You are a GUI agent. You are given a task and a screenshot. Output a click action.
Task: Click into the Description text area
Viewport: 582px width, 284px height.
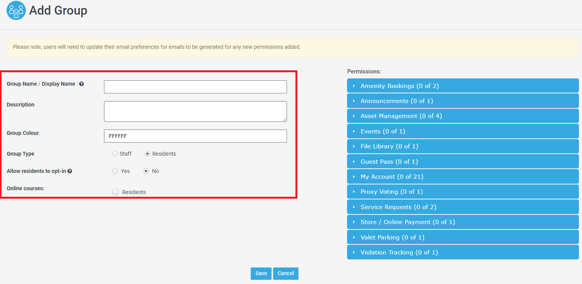[x=195, y=111]
